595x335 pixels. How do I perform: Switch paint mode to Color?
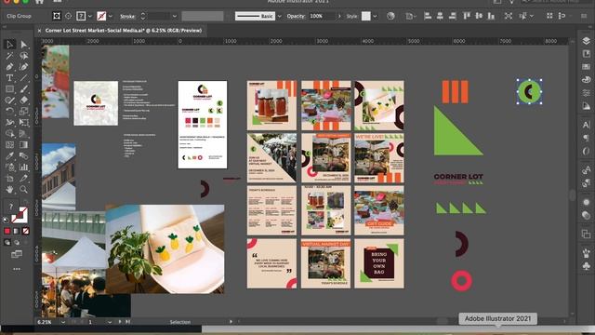[7, 231]
